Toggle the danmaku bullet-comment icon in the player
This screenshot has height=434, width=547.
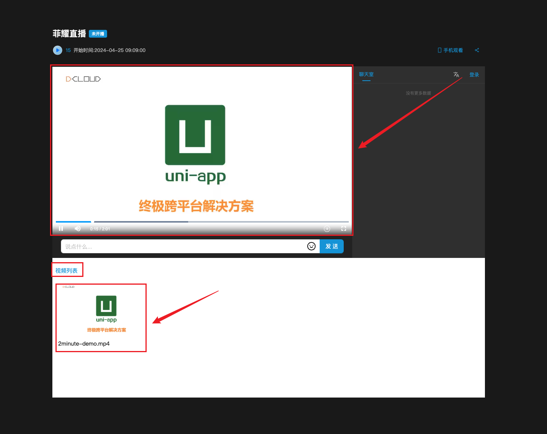coord(327,229)
